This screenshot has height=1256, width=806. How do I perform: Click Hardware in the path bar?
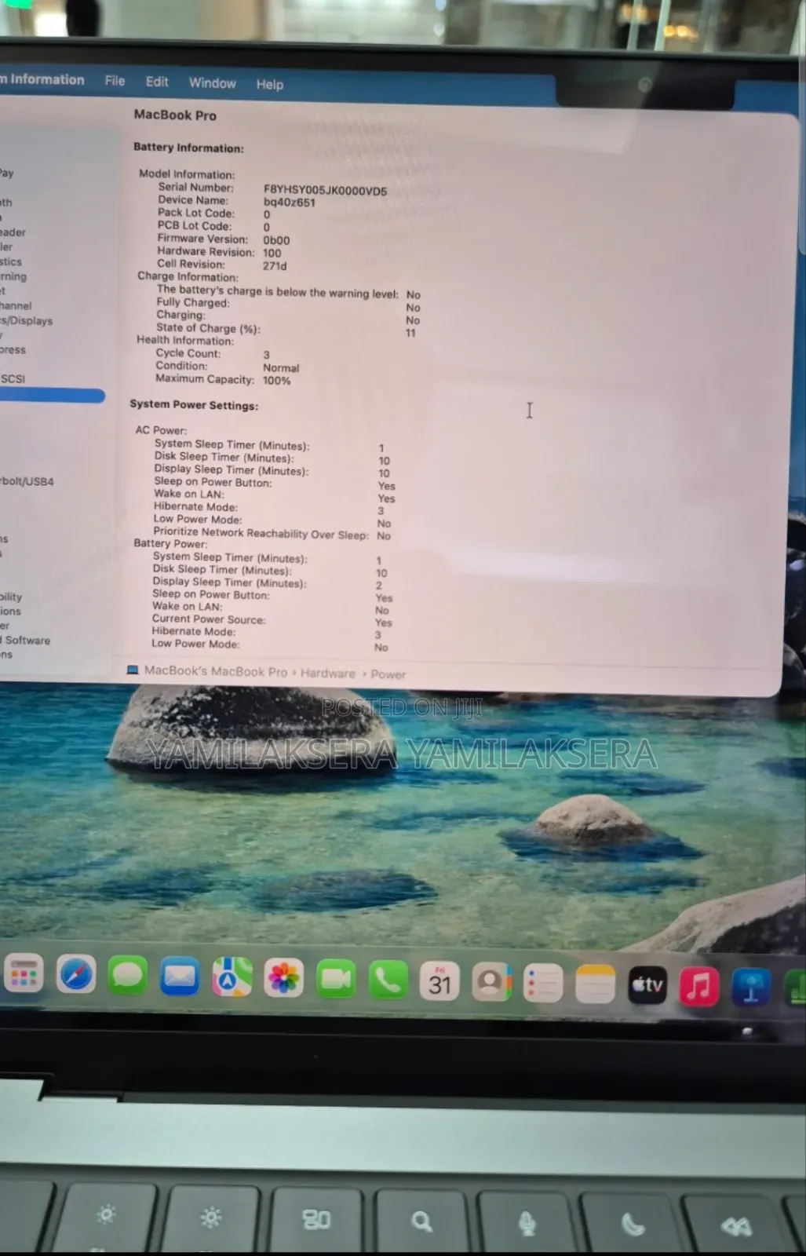point(328,674)
